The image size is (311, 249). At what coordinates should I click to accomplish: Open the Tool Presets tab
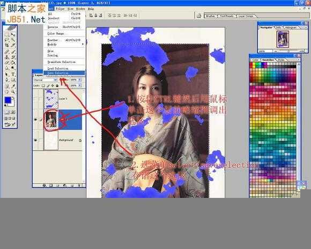[227, 16]
